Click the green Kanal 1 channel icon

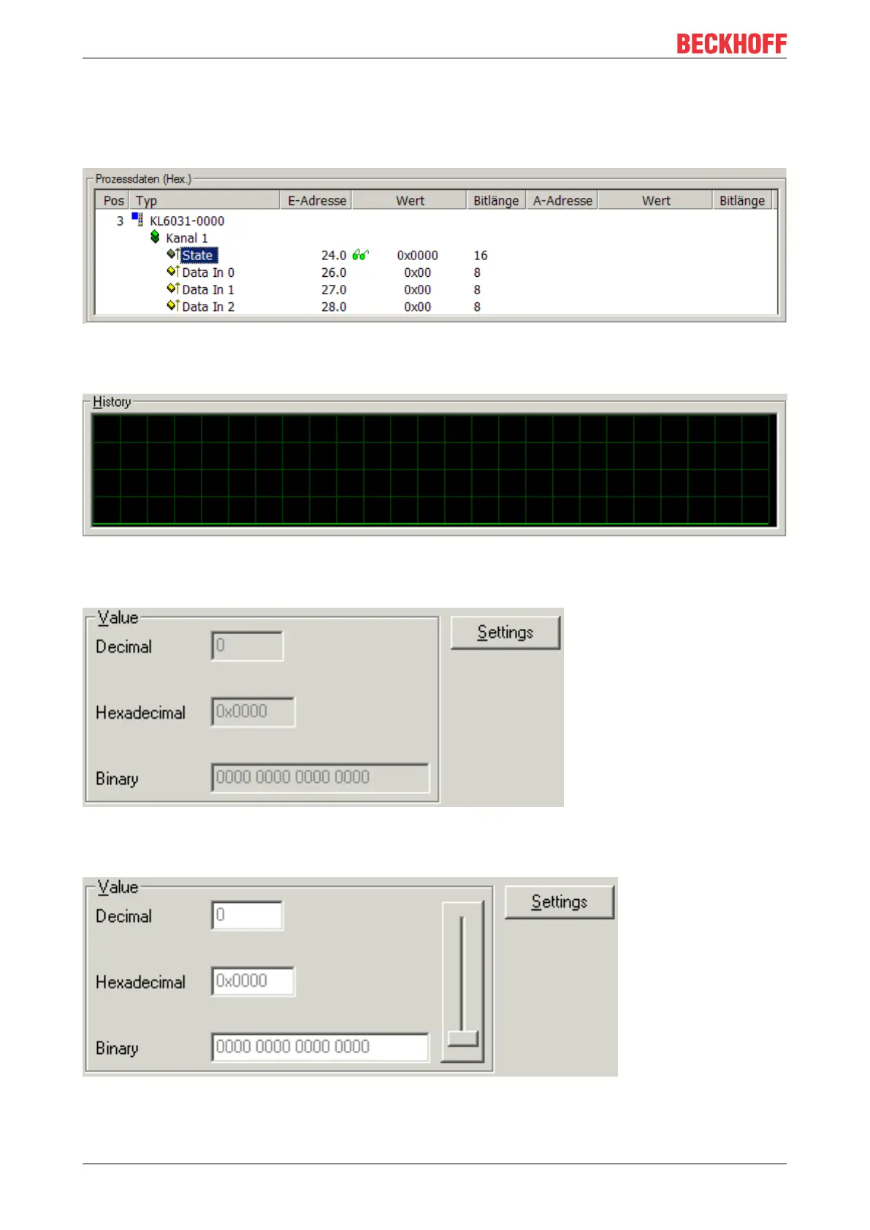(155, 237)
